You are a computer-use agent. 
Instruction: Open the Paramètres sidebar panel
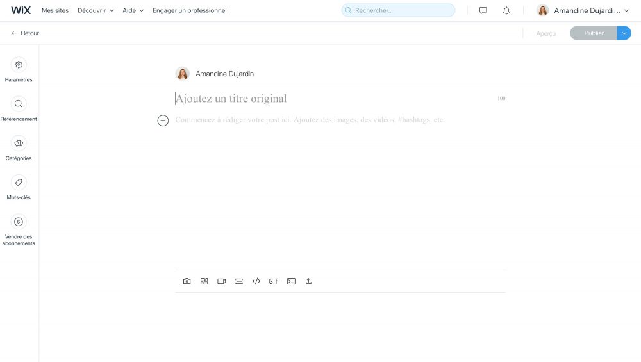coord(19,65)
